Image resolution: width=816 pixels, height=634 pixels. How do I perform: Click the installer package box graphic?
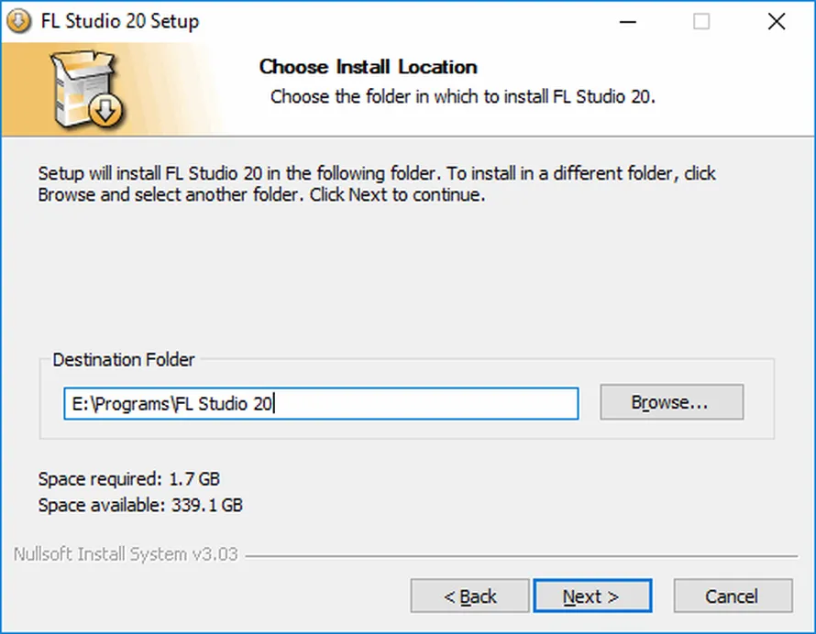(87, 89)
